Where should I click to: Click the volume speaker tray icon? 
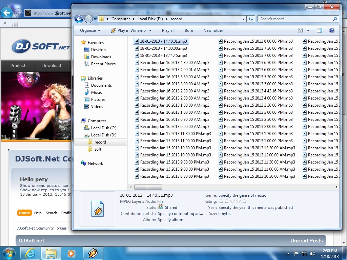pyautogui.click(x=312, y=254)
